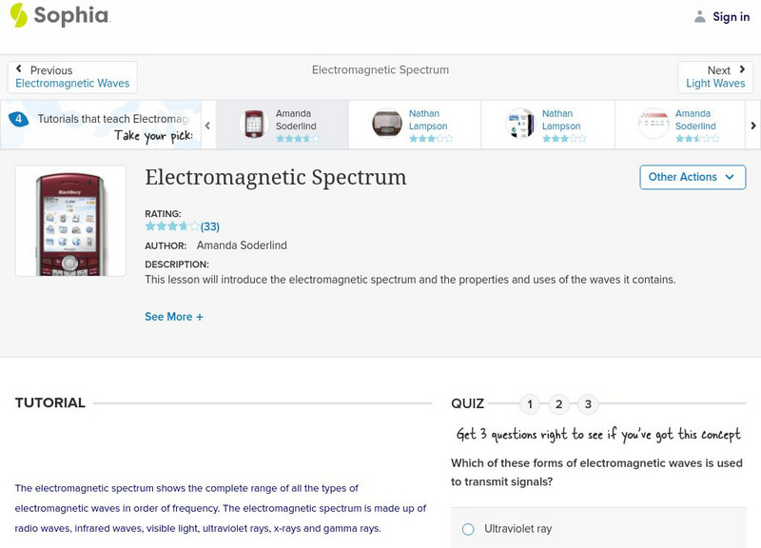Open the second Nathan Lampson tutorial

pos(520,125)
